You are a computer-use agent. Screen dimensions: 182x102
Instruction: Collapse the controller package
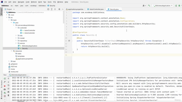click(16, 28)
